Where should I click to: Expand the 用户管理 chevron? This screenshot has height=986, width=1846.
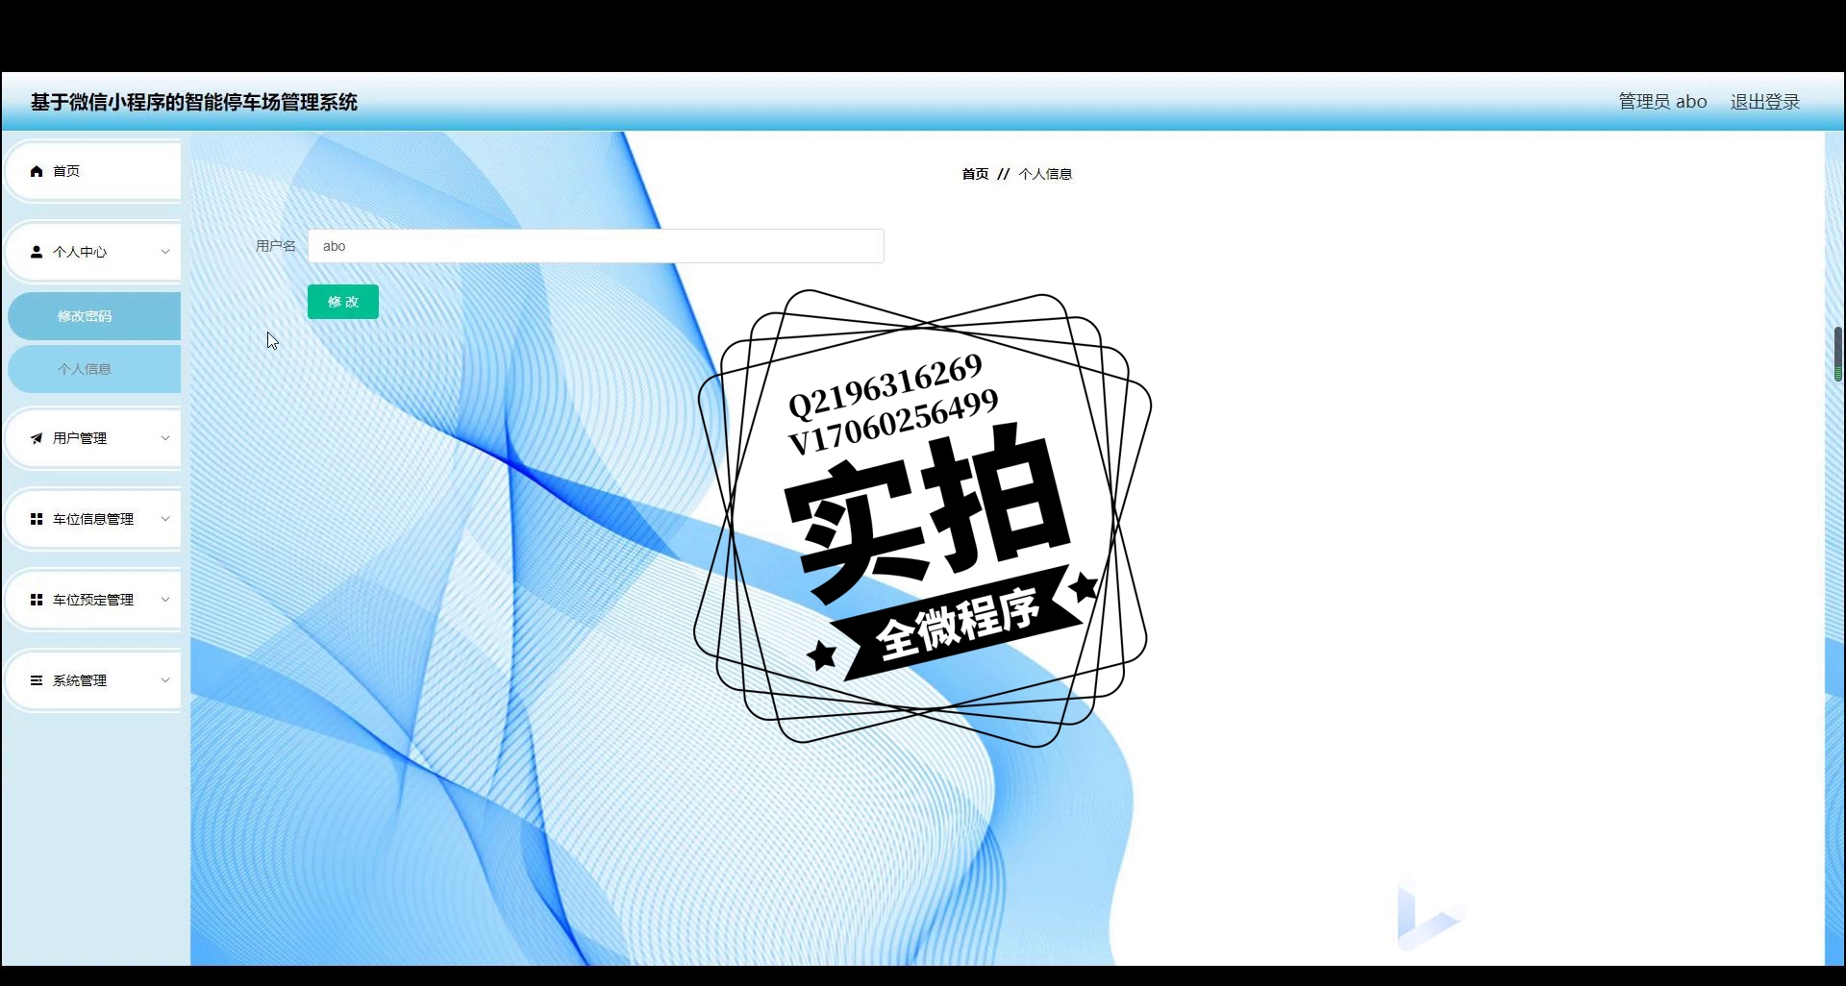tap(165, 438)
